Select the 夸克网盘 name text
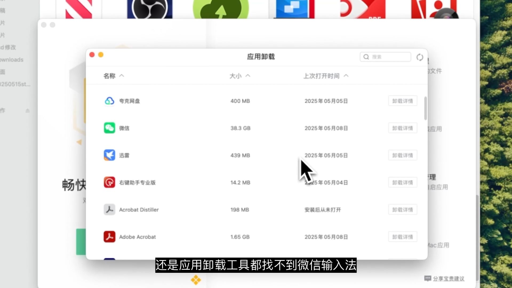 point(129,101)
